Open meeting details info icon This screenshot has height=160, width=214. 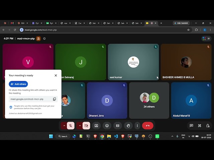point(44,39)
